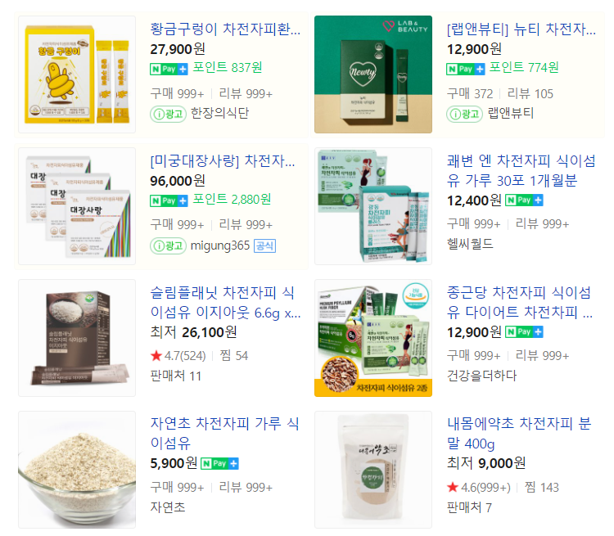Click the yellow 황금 구렁이 product image
The height and width of the screenshot is (536, 614).
[77, 74]
